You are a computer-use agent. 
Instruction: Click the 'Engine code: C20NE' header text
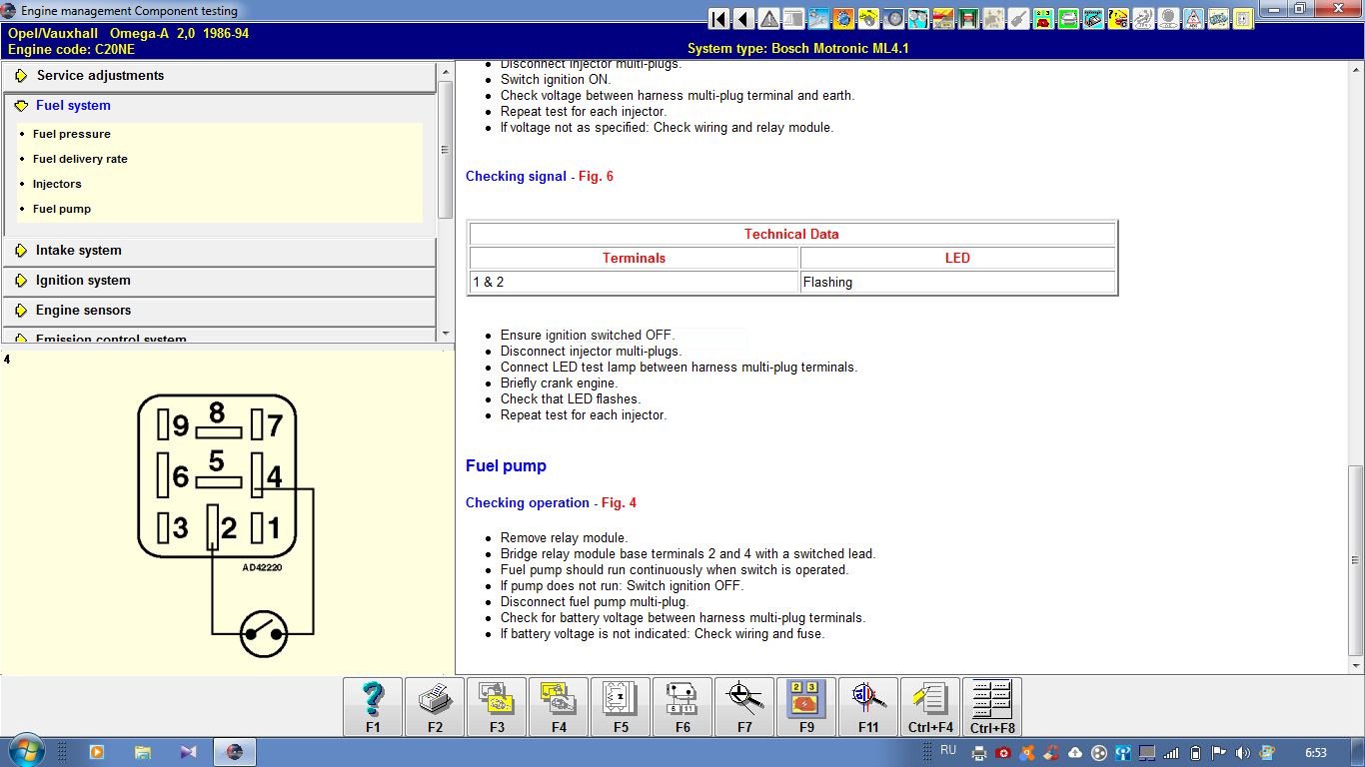[71, 49]
